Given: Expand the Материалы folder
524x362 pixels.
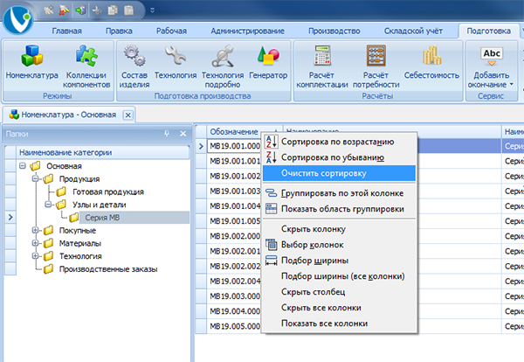Looking at the screenshot, I should click(x=35, y=243).
